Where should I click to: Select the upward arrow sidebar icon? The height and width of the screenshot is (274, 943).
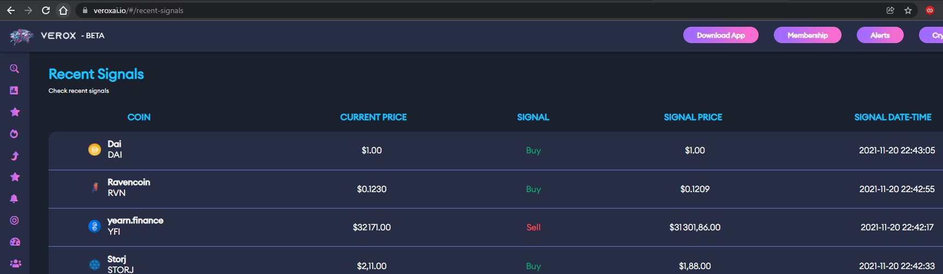pos(15,156)
